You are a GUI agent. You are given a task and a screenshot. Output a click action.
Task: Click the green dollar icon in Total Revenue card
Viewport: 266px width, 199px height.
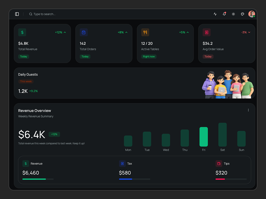pos(22,32)
